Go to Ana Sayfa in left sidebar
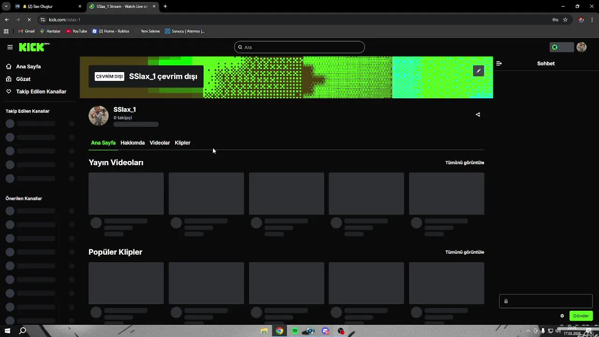This screenshot has width=599, height=337. 29,66
